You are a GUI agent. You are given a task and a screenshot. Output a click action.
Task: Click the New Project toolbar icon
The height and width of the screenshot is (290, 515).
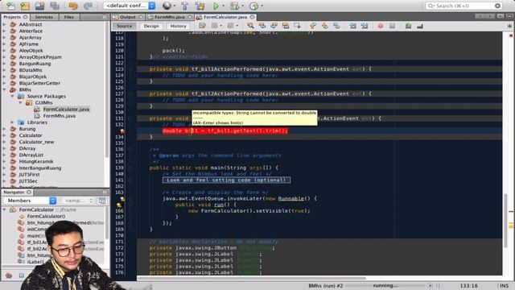click(25, 6)
